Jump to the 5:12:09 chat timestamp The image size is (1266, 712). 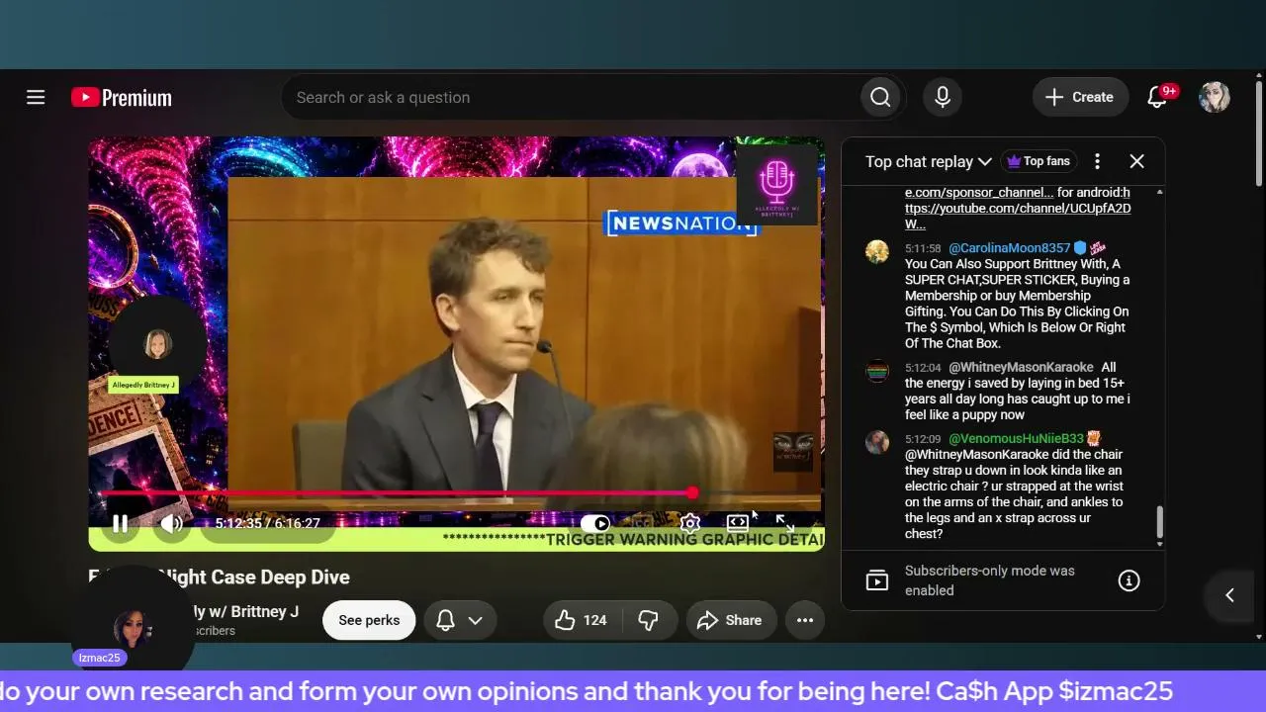click(923, 439)
